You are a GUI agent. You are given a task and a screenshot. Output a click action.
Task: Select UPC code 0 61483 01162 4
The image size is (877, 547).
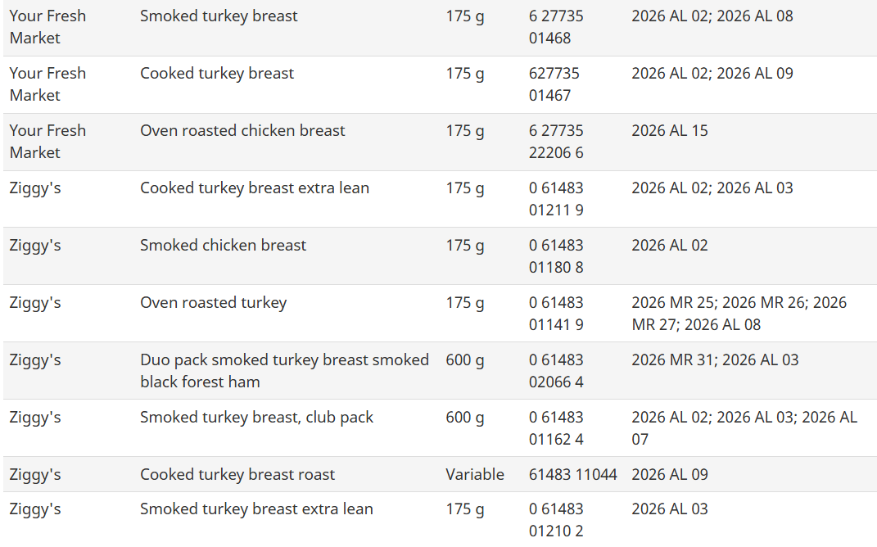(556, 428)
